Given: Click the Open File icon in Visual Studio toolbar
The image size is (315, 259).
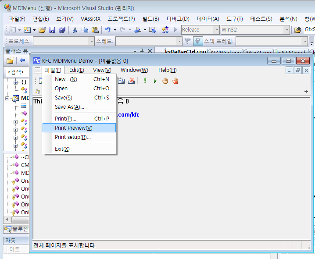Looking at the screenshot, I should [x=42, y=30].
